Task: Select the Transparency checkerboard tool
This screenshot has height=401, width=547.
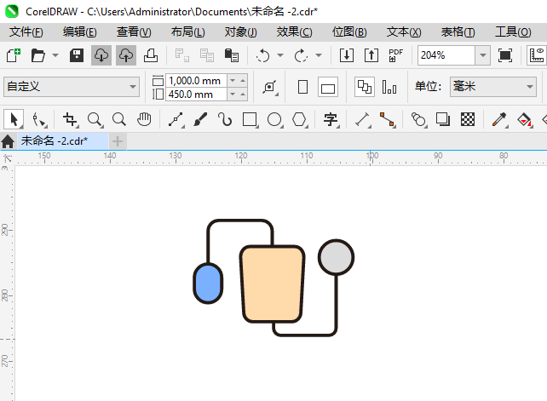Action: click(468, 119)
